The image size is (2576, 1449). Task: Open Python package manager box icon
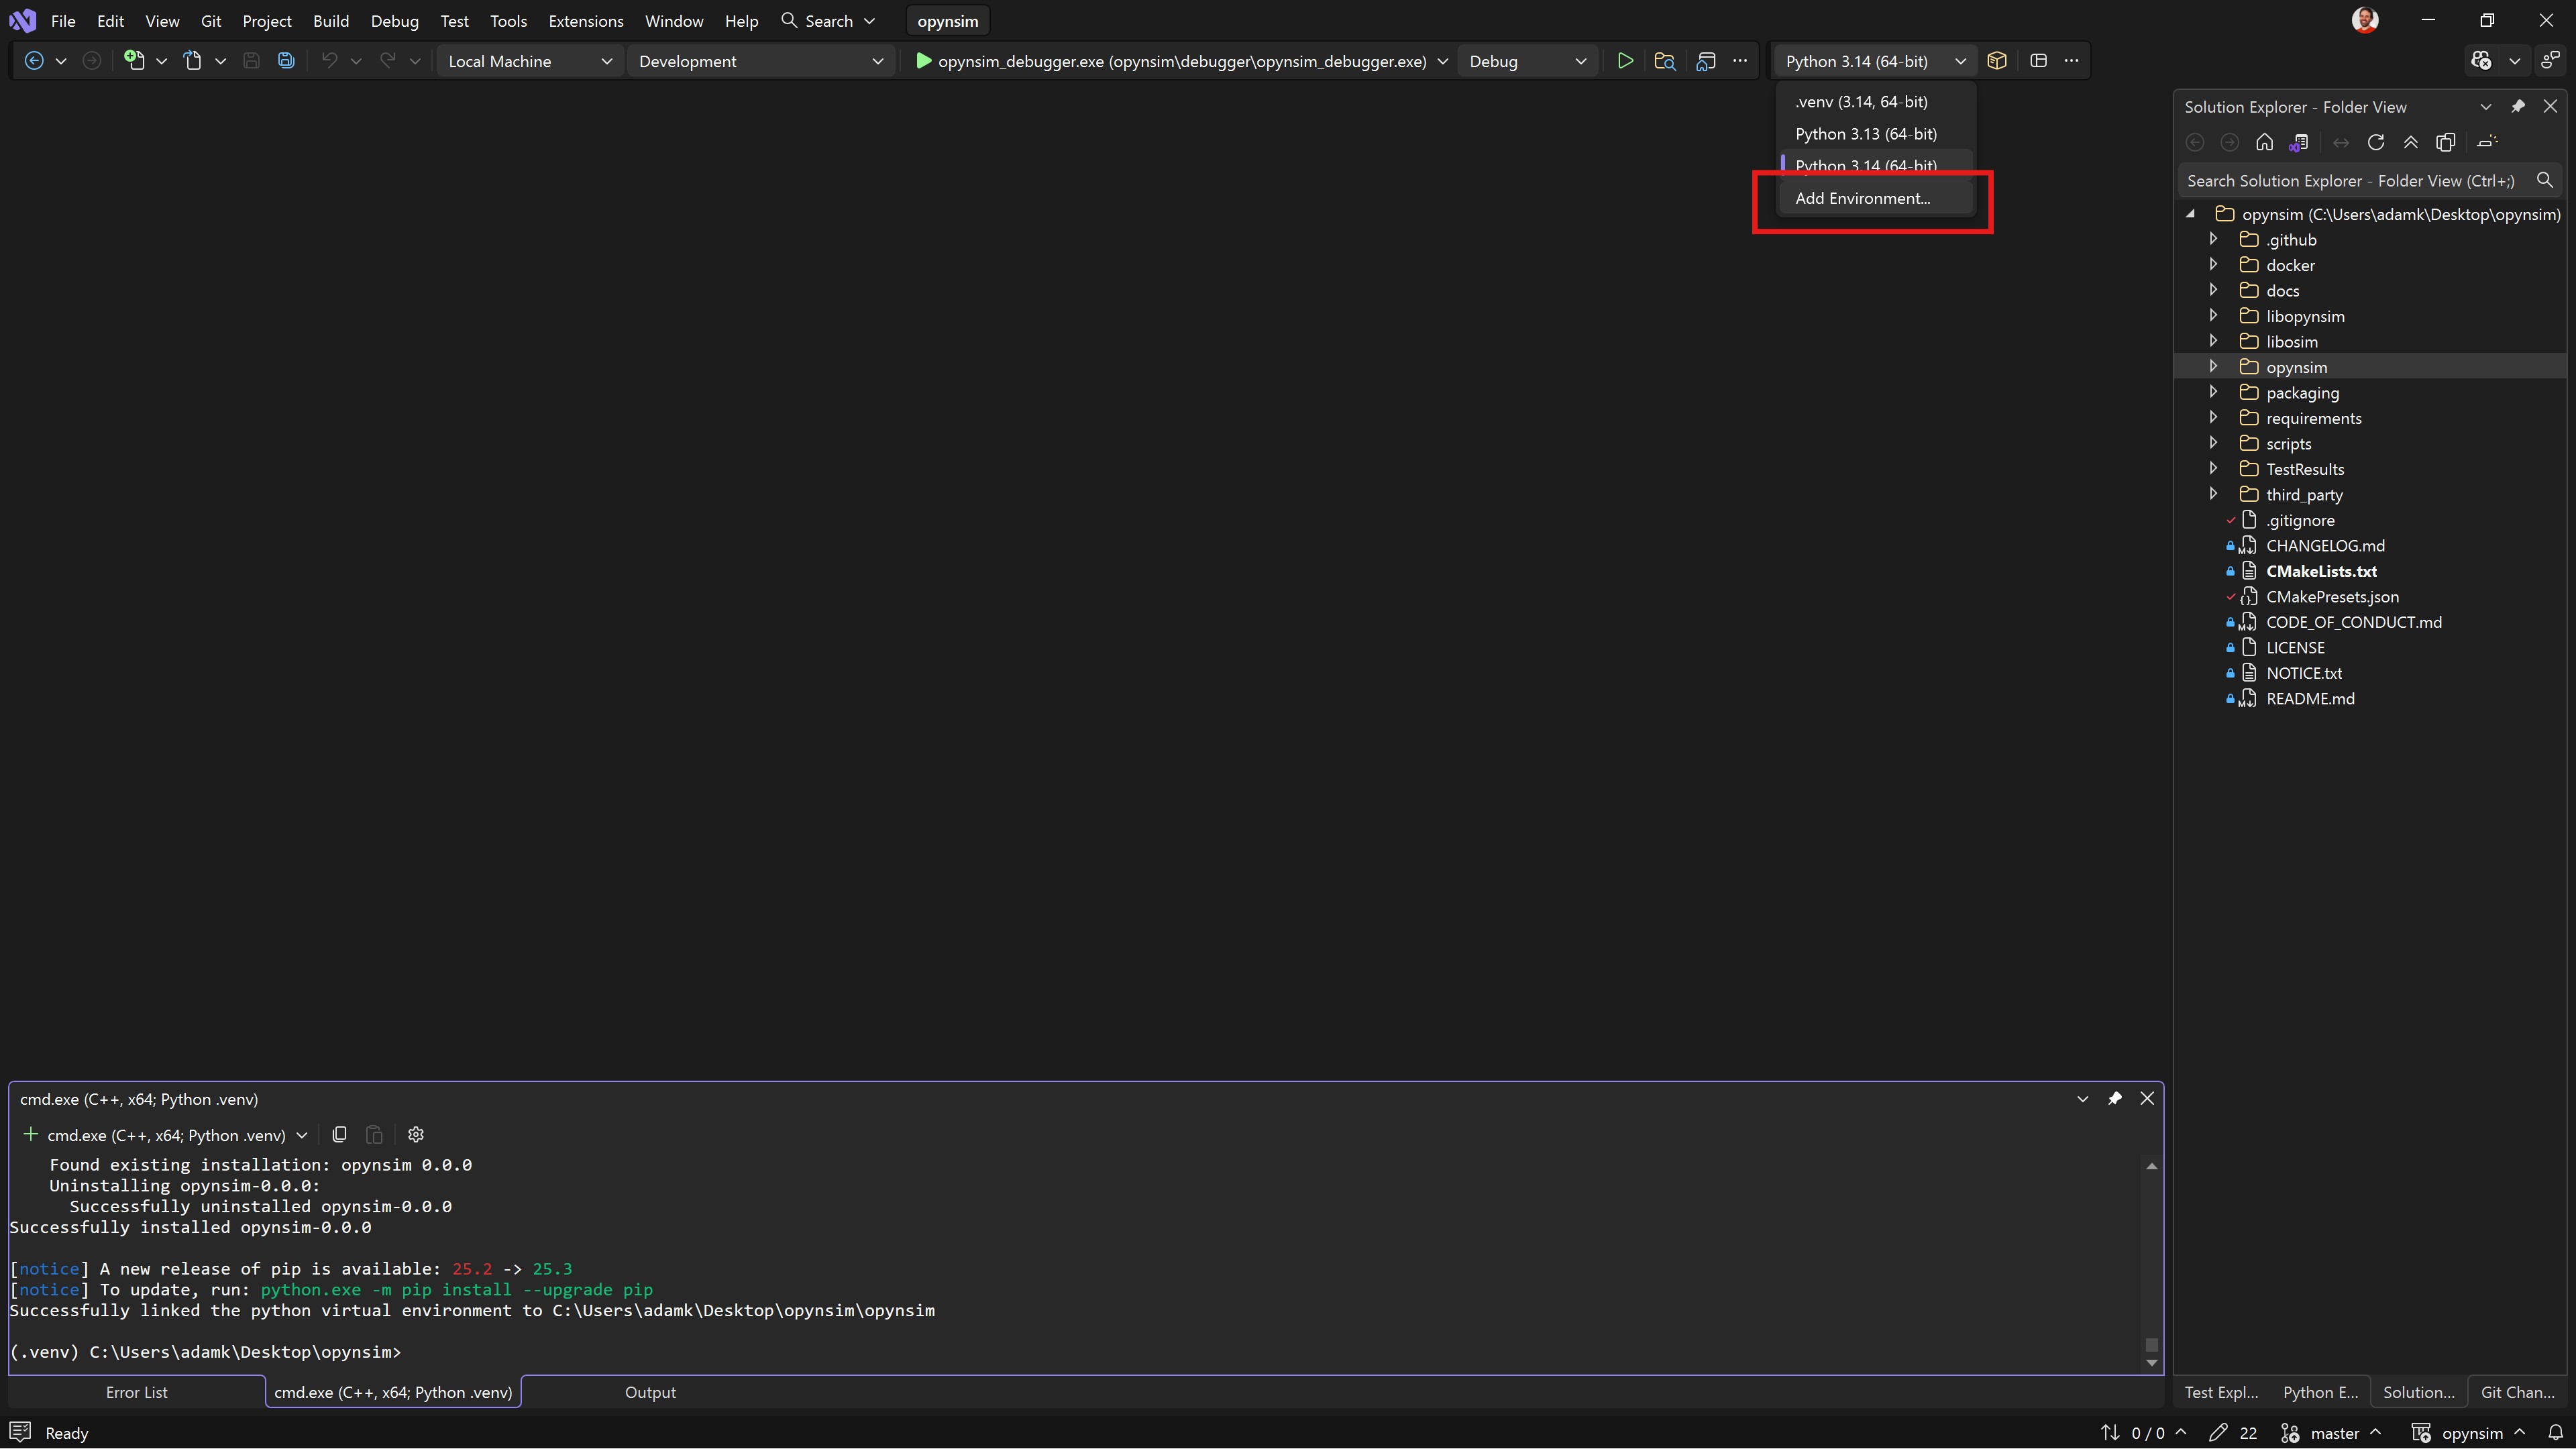click(x=1996, y=61)
